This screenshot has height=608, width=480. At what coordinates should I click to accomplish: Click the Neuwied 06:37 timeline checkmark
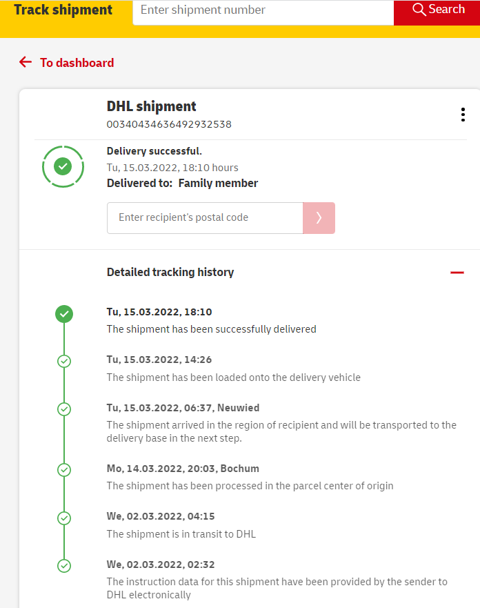coord(64,409)
